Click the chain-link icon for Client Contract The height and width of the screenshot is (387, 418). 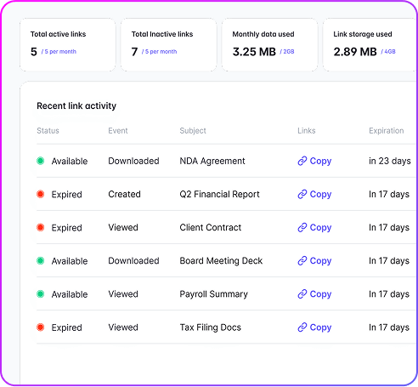[302, 227]
